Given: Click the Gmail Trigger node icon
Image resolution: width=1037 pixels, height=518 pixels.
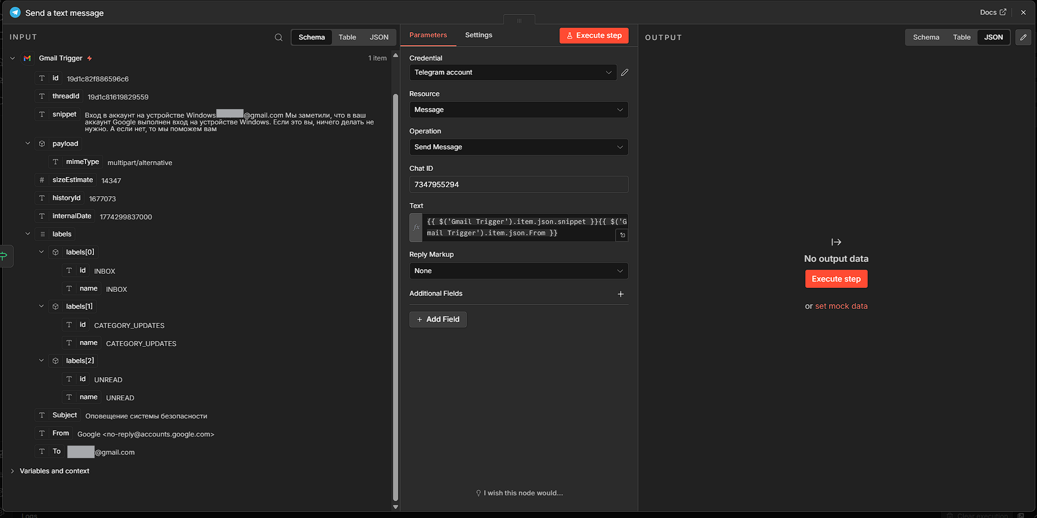Looking at the screenshot, I should pos(27,58).
